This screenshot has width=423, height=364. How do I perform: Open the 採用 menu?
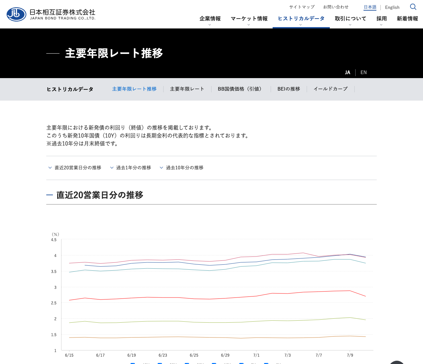click(x=381, y=19)
